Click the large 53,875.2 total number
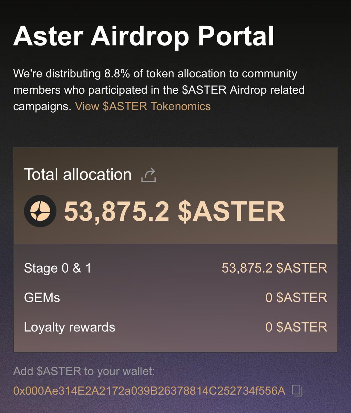This screenshot has height=413, width=351. click(116, 211)
